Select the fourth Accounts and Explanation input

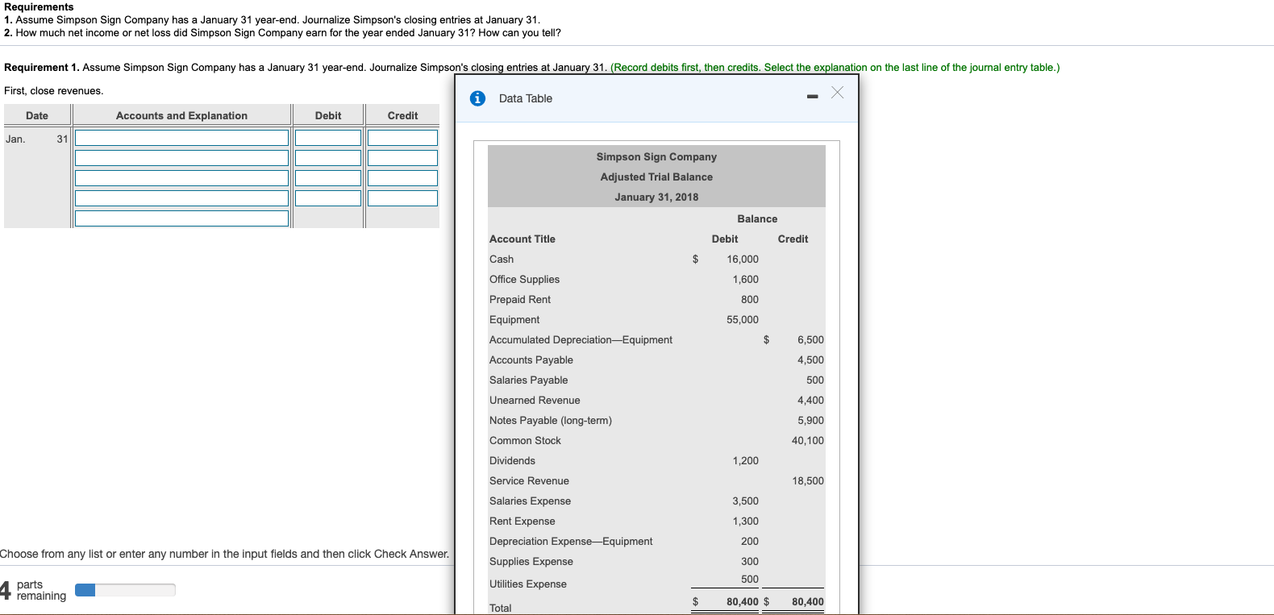coord(181,198)
